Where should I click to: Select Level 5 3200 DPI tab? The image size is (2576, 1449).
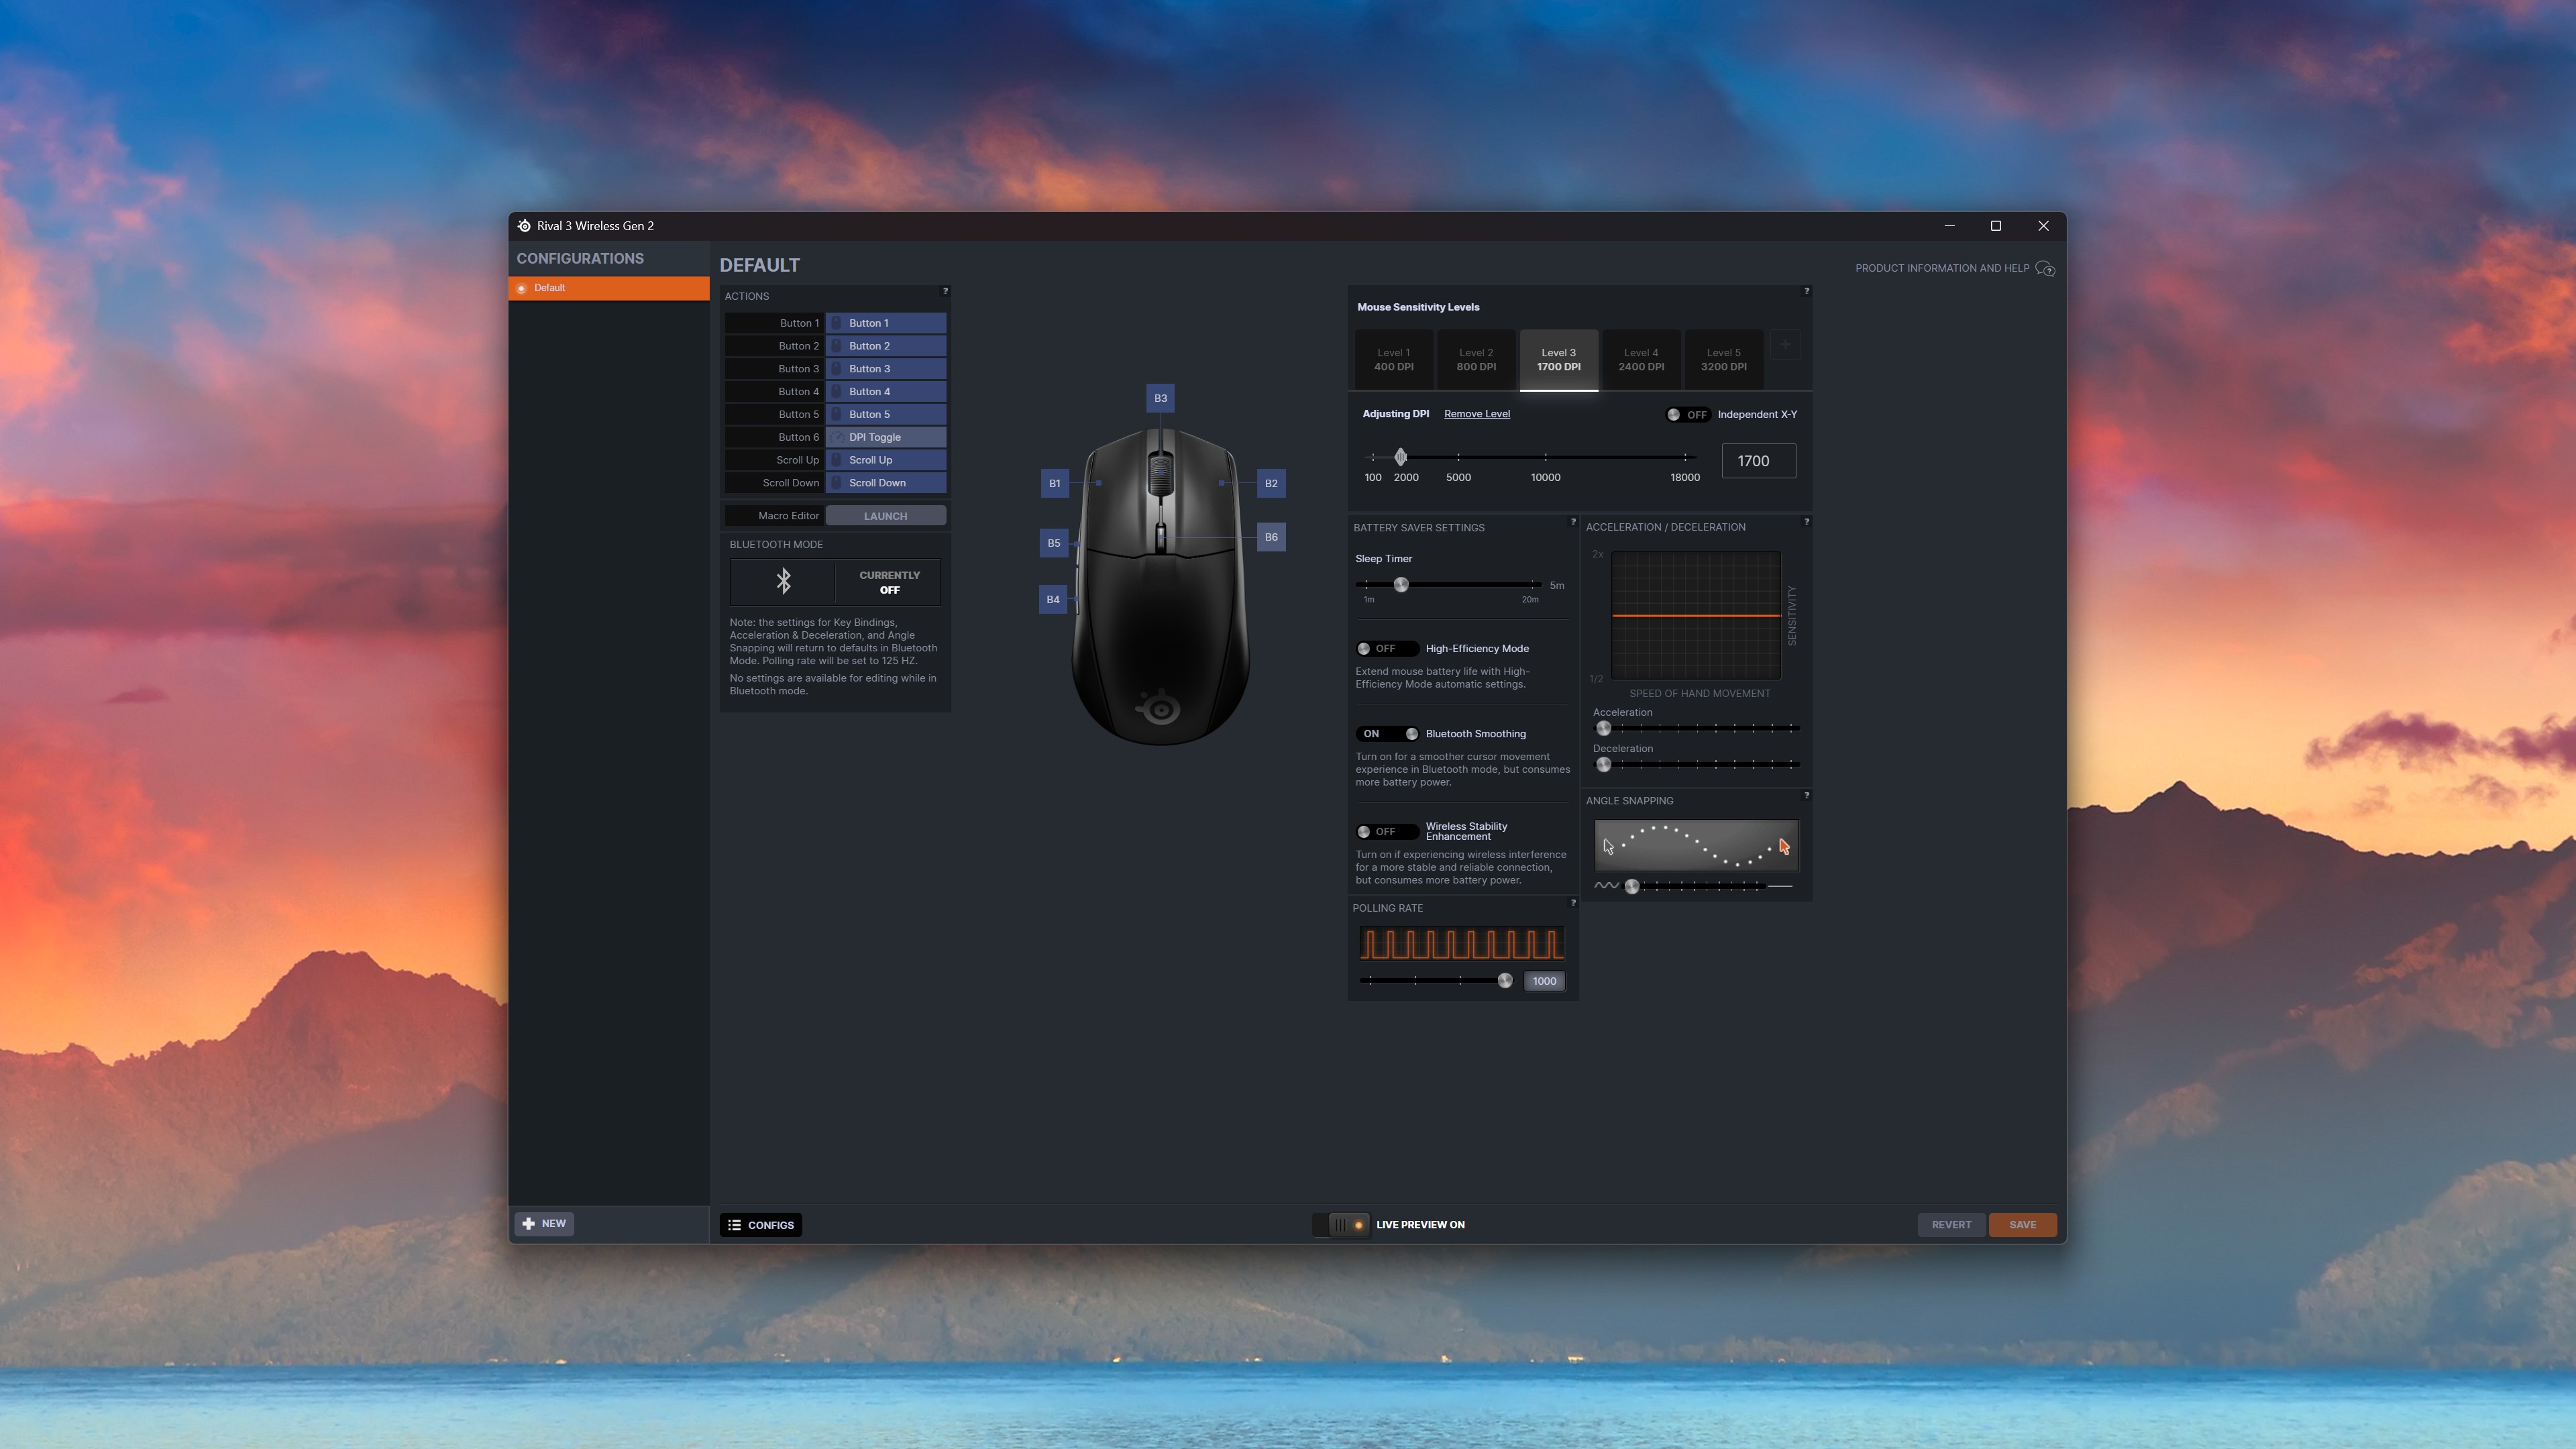point(1723,360)
